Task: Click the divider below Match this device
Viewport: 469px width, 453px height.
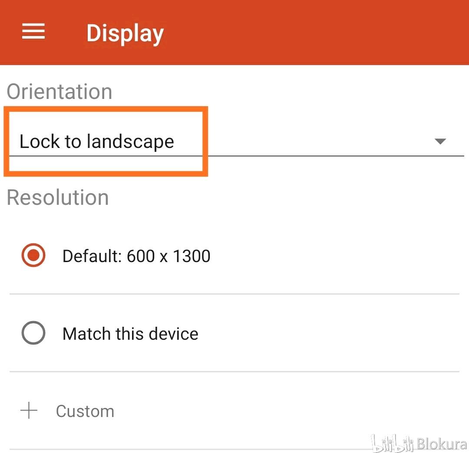Action: pos(234,371)
